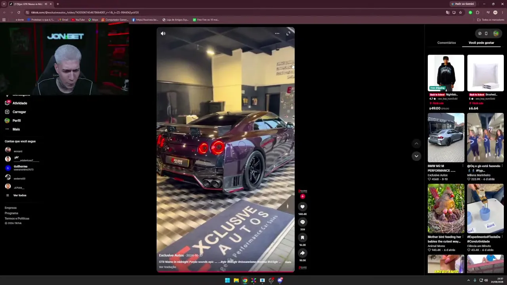
Task: Expand the Chrome tab search chevron
Action: click(x=4, y=4)
